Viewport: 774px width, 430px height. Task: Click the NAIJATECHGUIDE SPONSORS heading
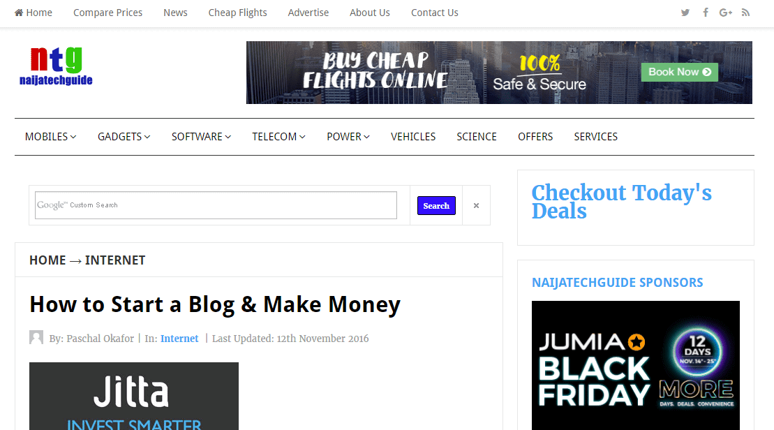[617, 283]
